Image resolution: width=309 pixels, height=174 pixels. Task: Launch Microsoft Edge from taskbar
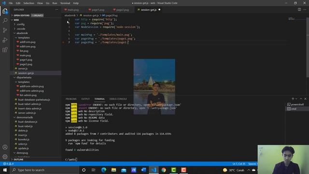pyautogui.click(x=104, y=170)
